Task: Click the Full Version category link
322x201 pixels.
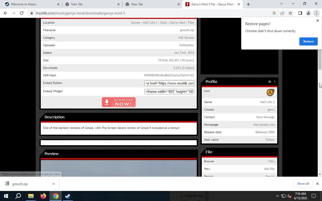Action: click(x=186, y=38)
